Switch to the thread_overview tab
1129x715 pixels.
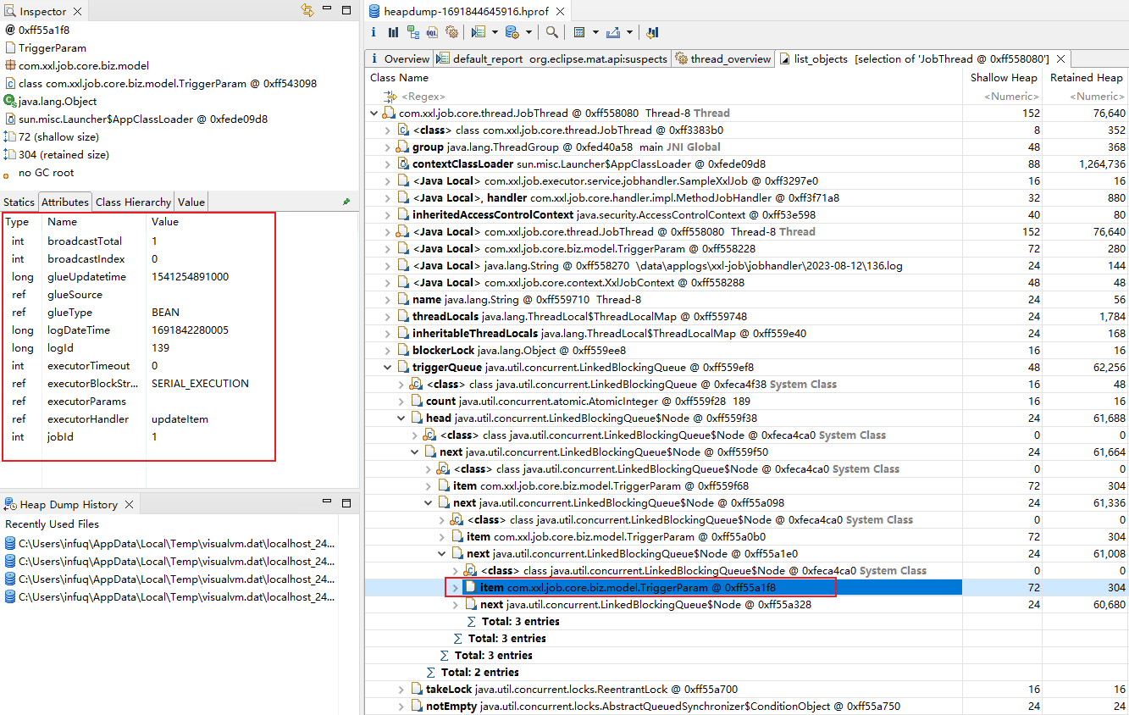[x=723, y=59]
